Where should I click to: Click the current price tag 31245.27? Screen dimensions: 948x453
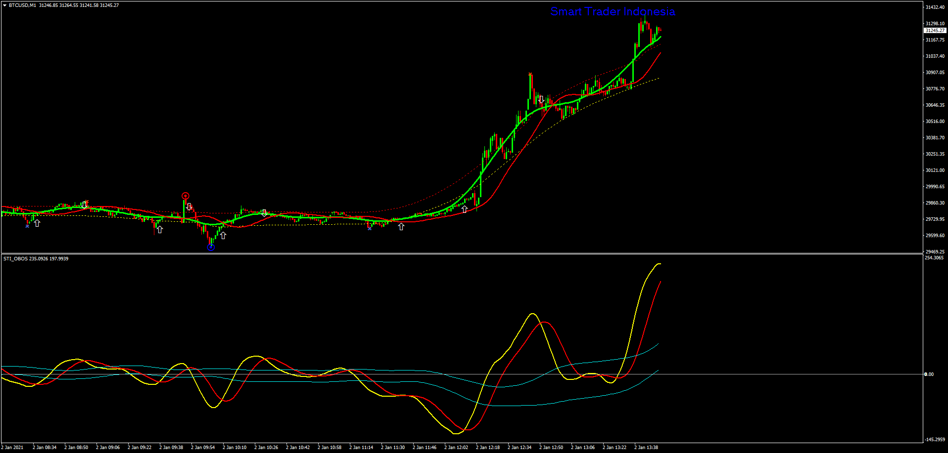pos(935,30)
